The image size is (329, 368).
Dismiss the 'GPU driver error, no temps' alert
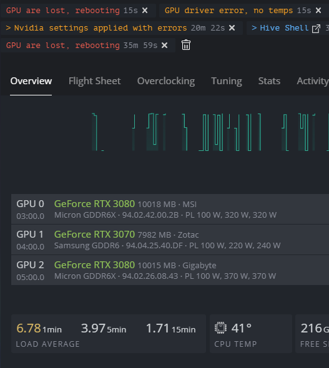(x=318, y=11)
